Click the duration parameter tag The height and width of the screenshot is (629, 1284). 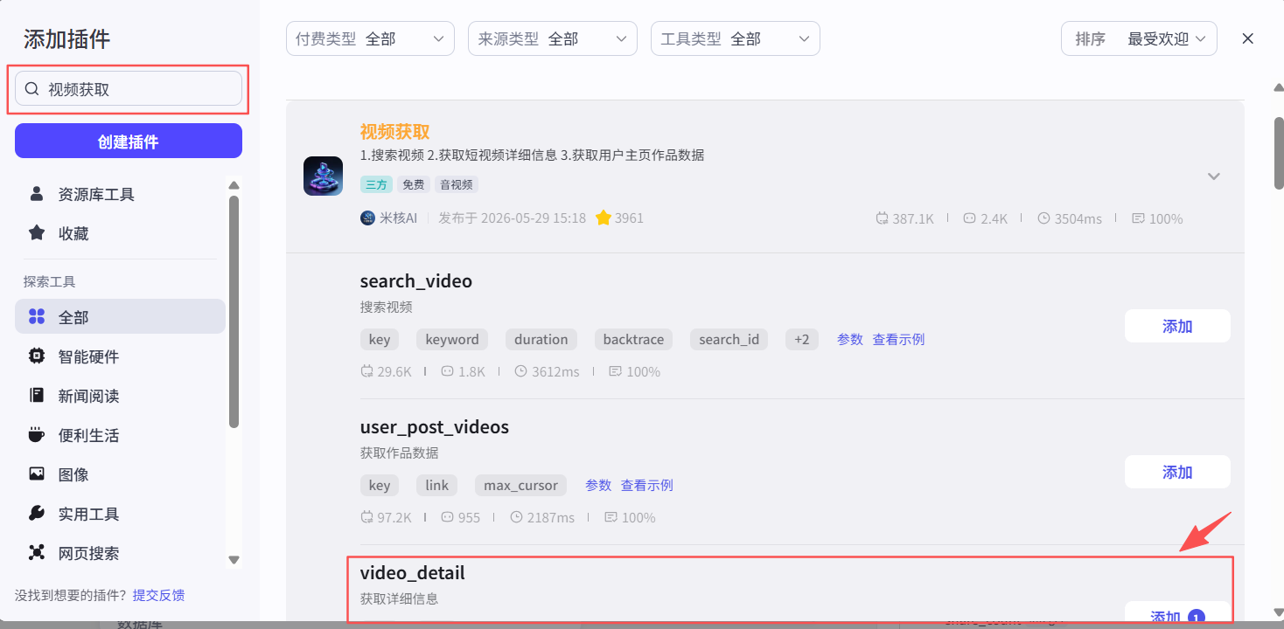pos(541,339)
